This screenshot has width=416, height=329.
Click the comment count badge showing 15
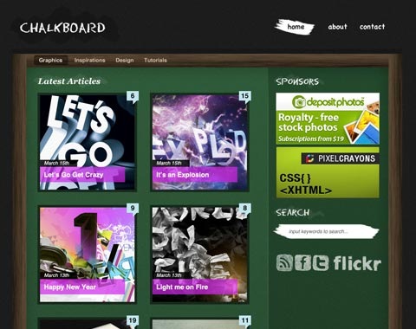(x=244, y=96)
